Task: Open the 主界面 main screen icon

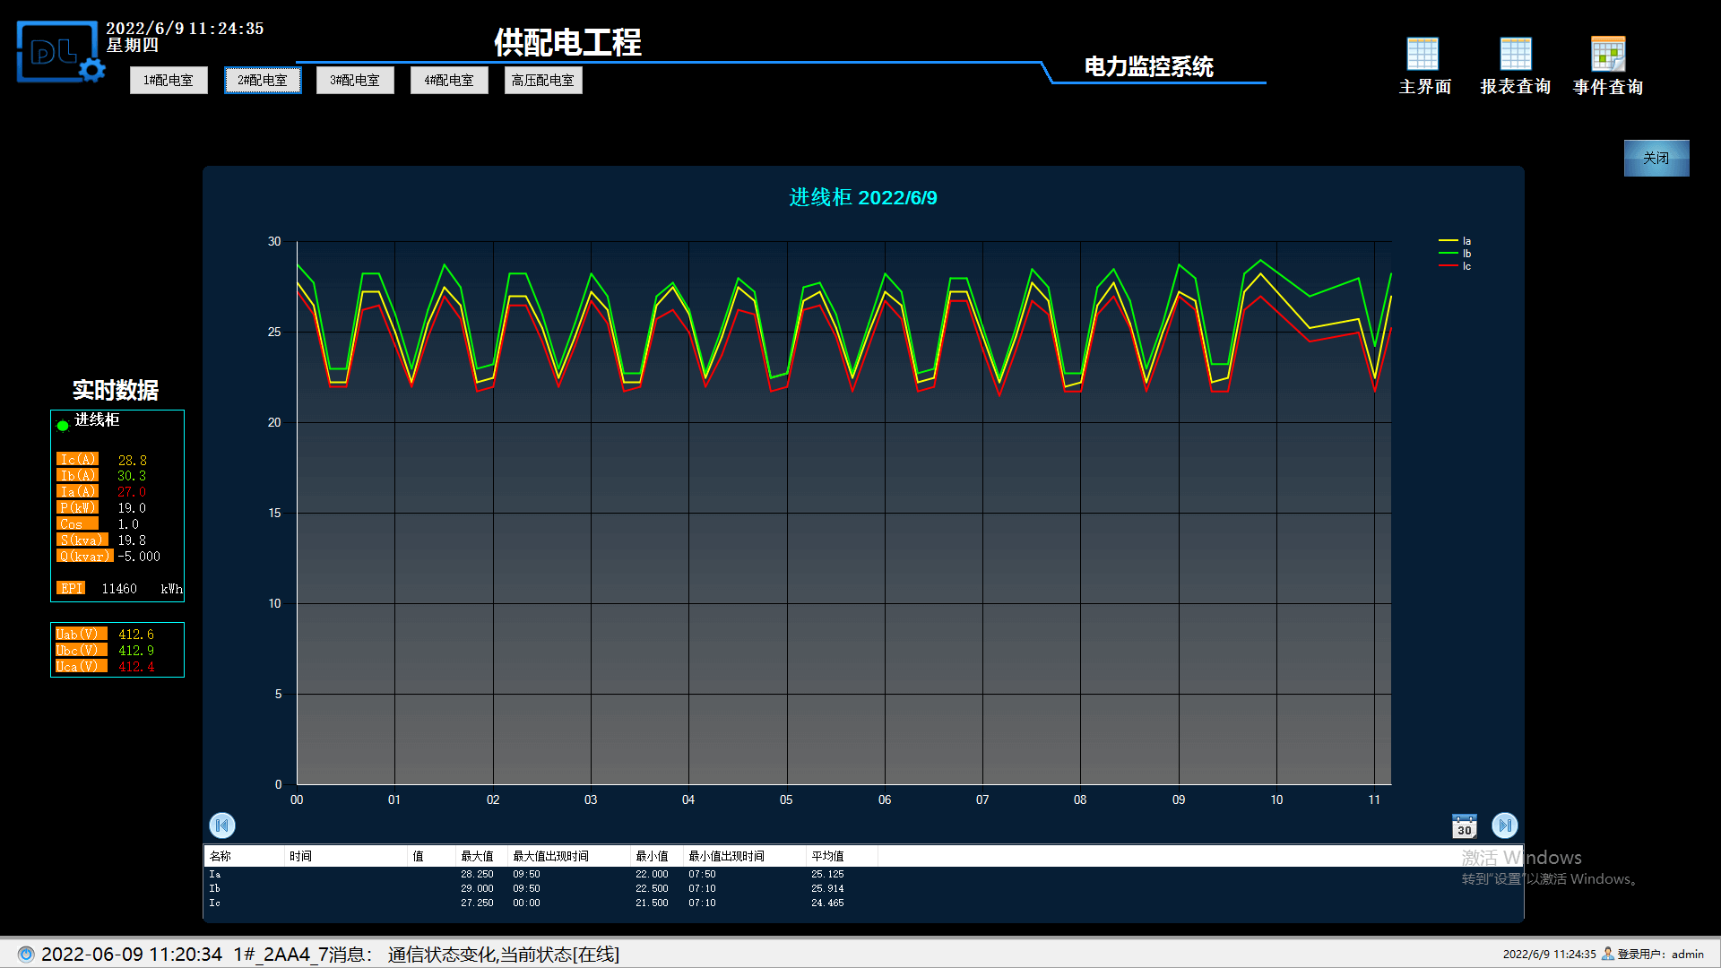Action: click(x=1423, y=54)
